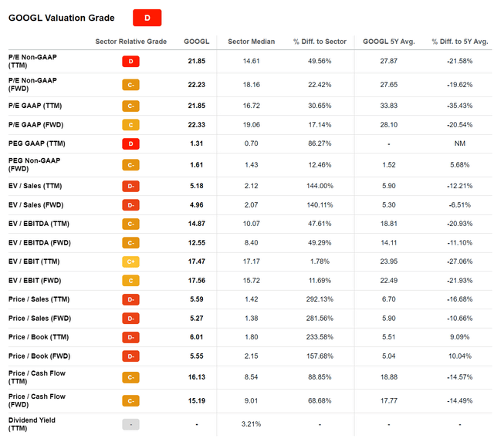Select the EV / EBITDA (FWD) row label

(39, 243)
